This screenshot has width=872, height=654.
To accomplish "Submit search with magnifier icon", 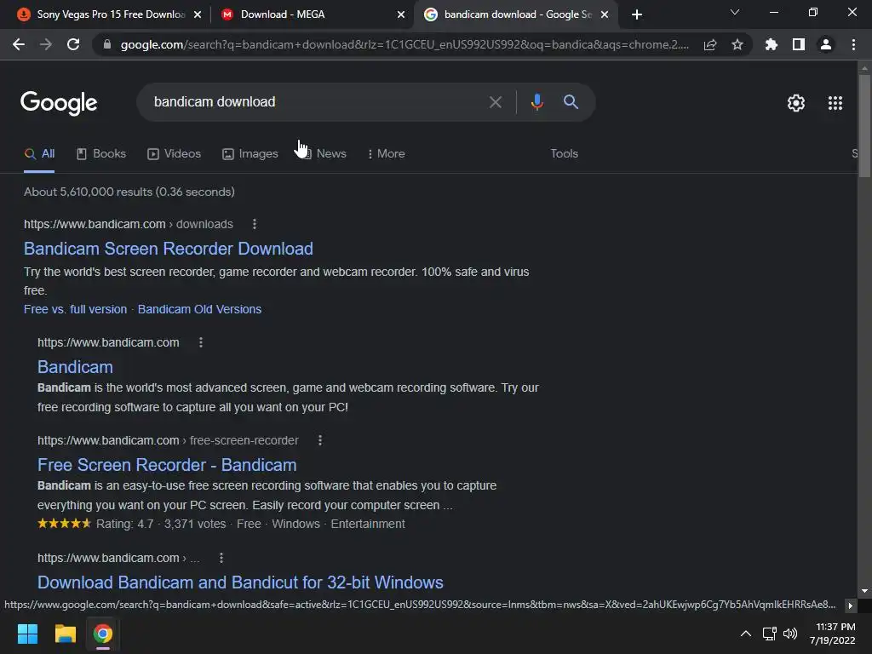I will click(571, 102).
